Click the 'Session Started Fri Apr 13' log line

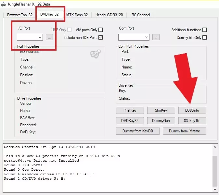coord(49,147)
